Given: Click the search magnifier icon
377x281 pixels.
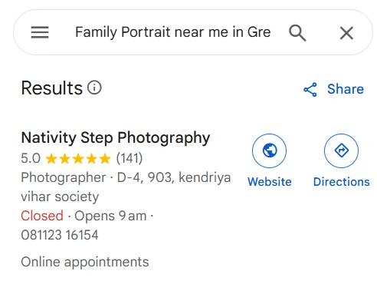Looking at the screenshot, I should (297, 33).
